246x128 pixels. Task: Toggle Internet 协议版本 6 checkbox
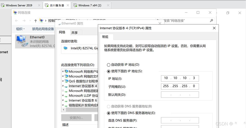[x=63, y=100]
